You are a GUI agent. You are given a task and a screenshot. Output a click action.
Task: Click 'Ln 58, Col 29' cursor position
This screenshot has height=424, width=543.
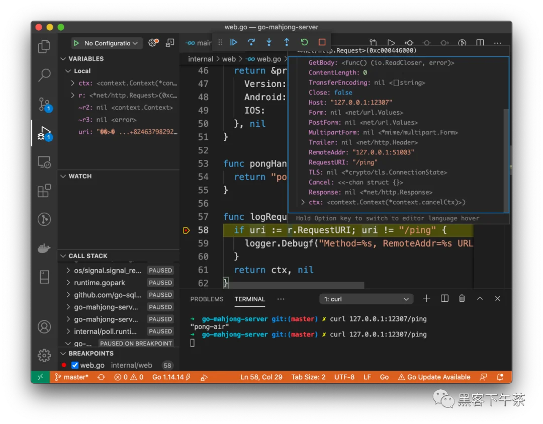pos(261,377)
